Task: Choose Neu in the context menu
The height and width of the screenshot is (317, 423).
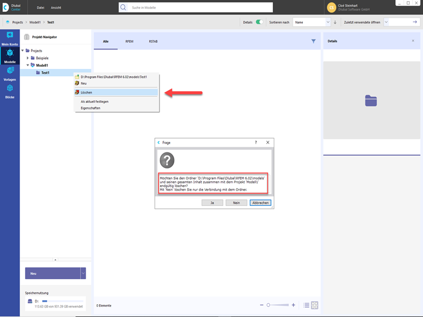Action: (x=116, y=83)
